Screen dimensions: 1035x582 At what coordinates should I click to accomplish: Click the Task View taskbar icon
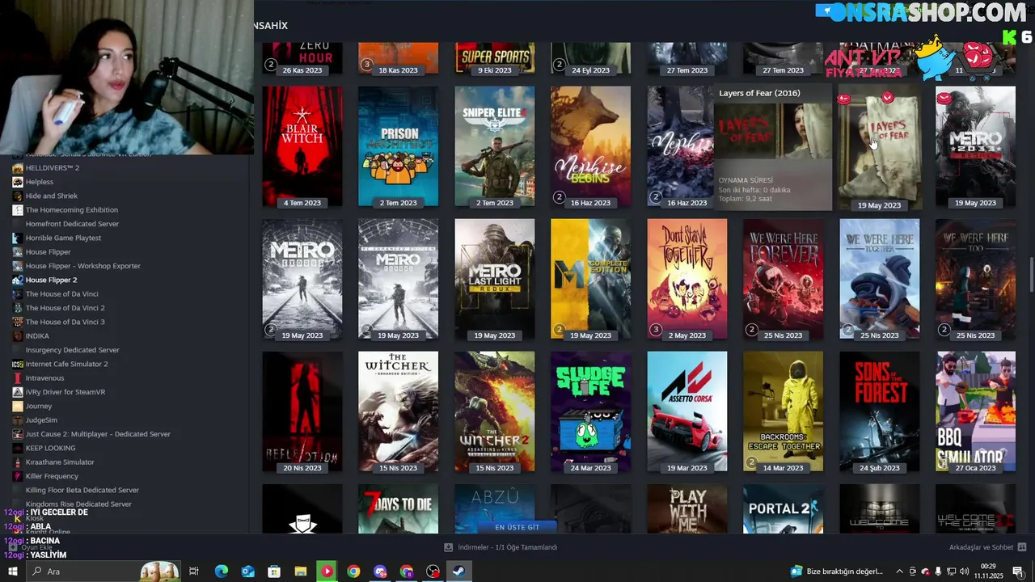(194, 571)
